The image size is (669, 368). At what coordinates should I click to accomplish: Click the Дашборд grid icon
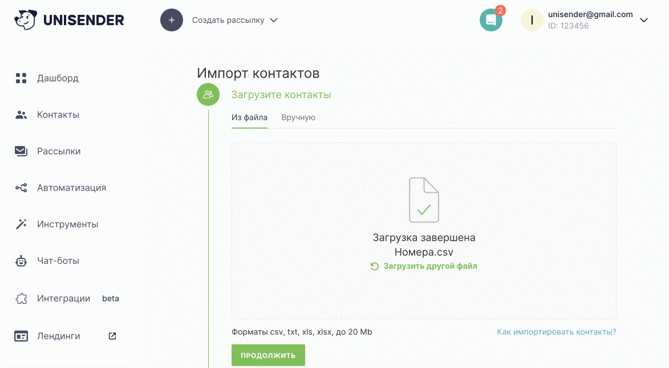[21, 78]
